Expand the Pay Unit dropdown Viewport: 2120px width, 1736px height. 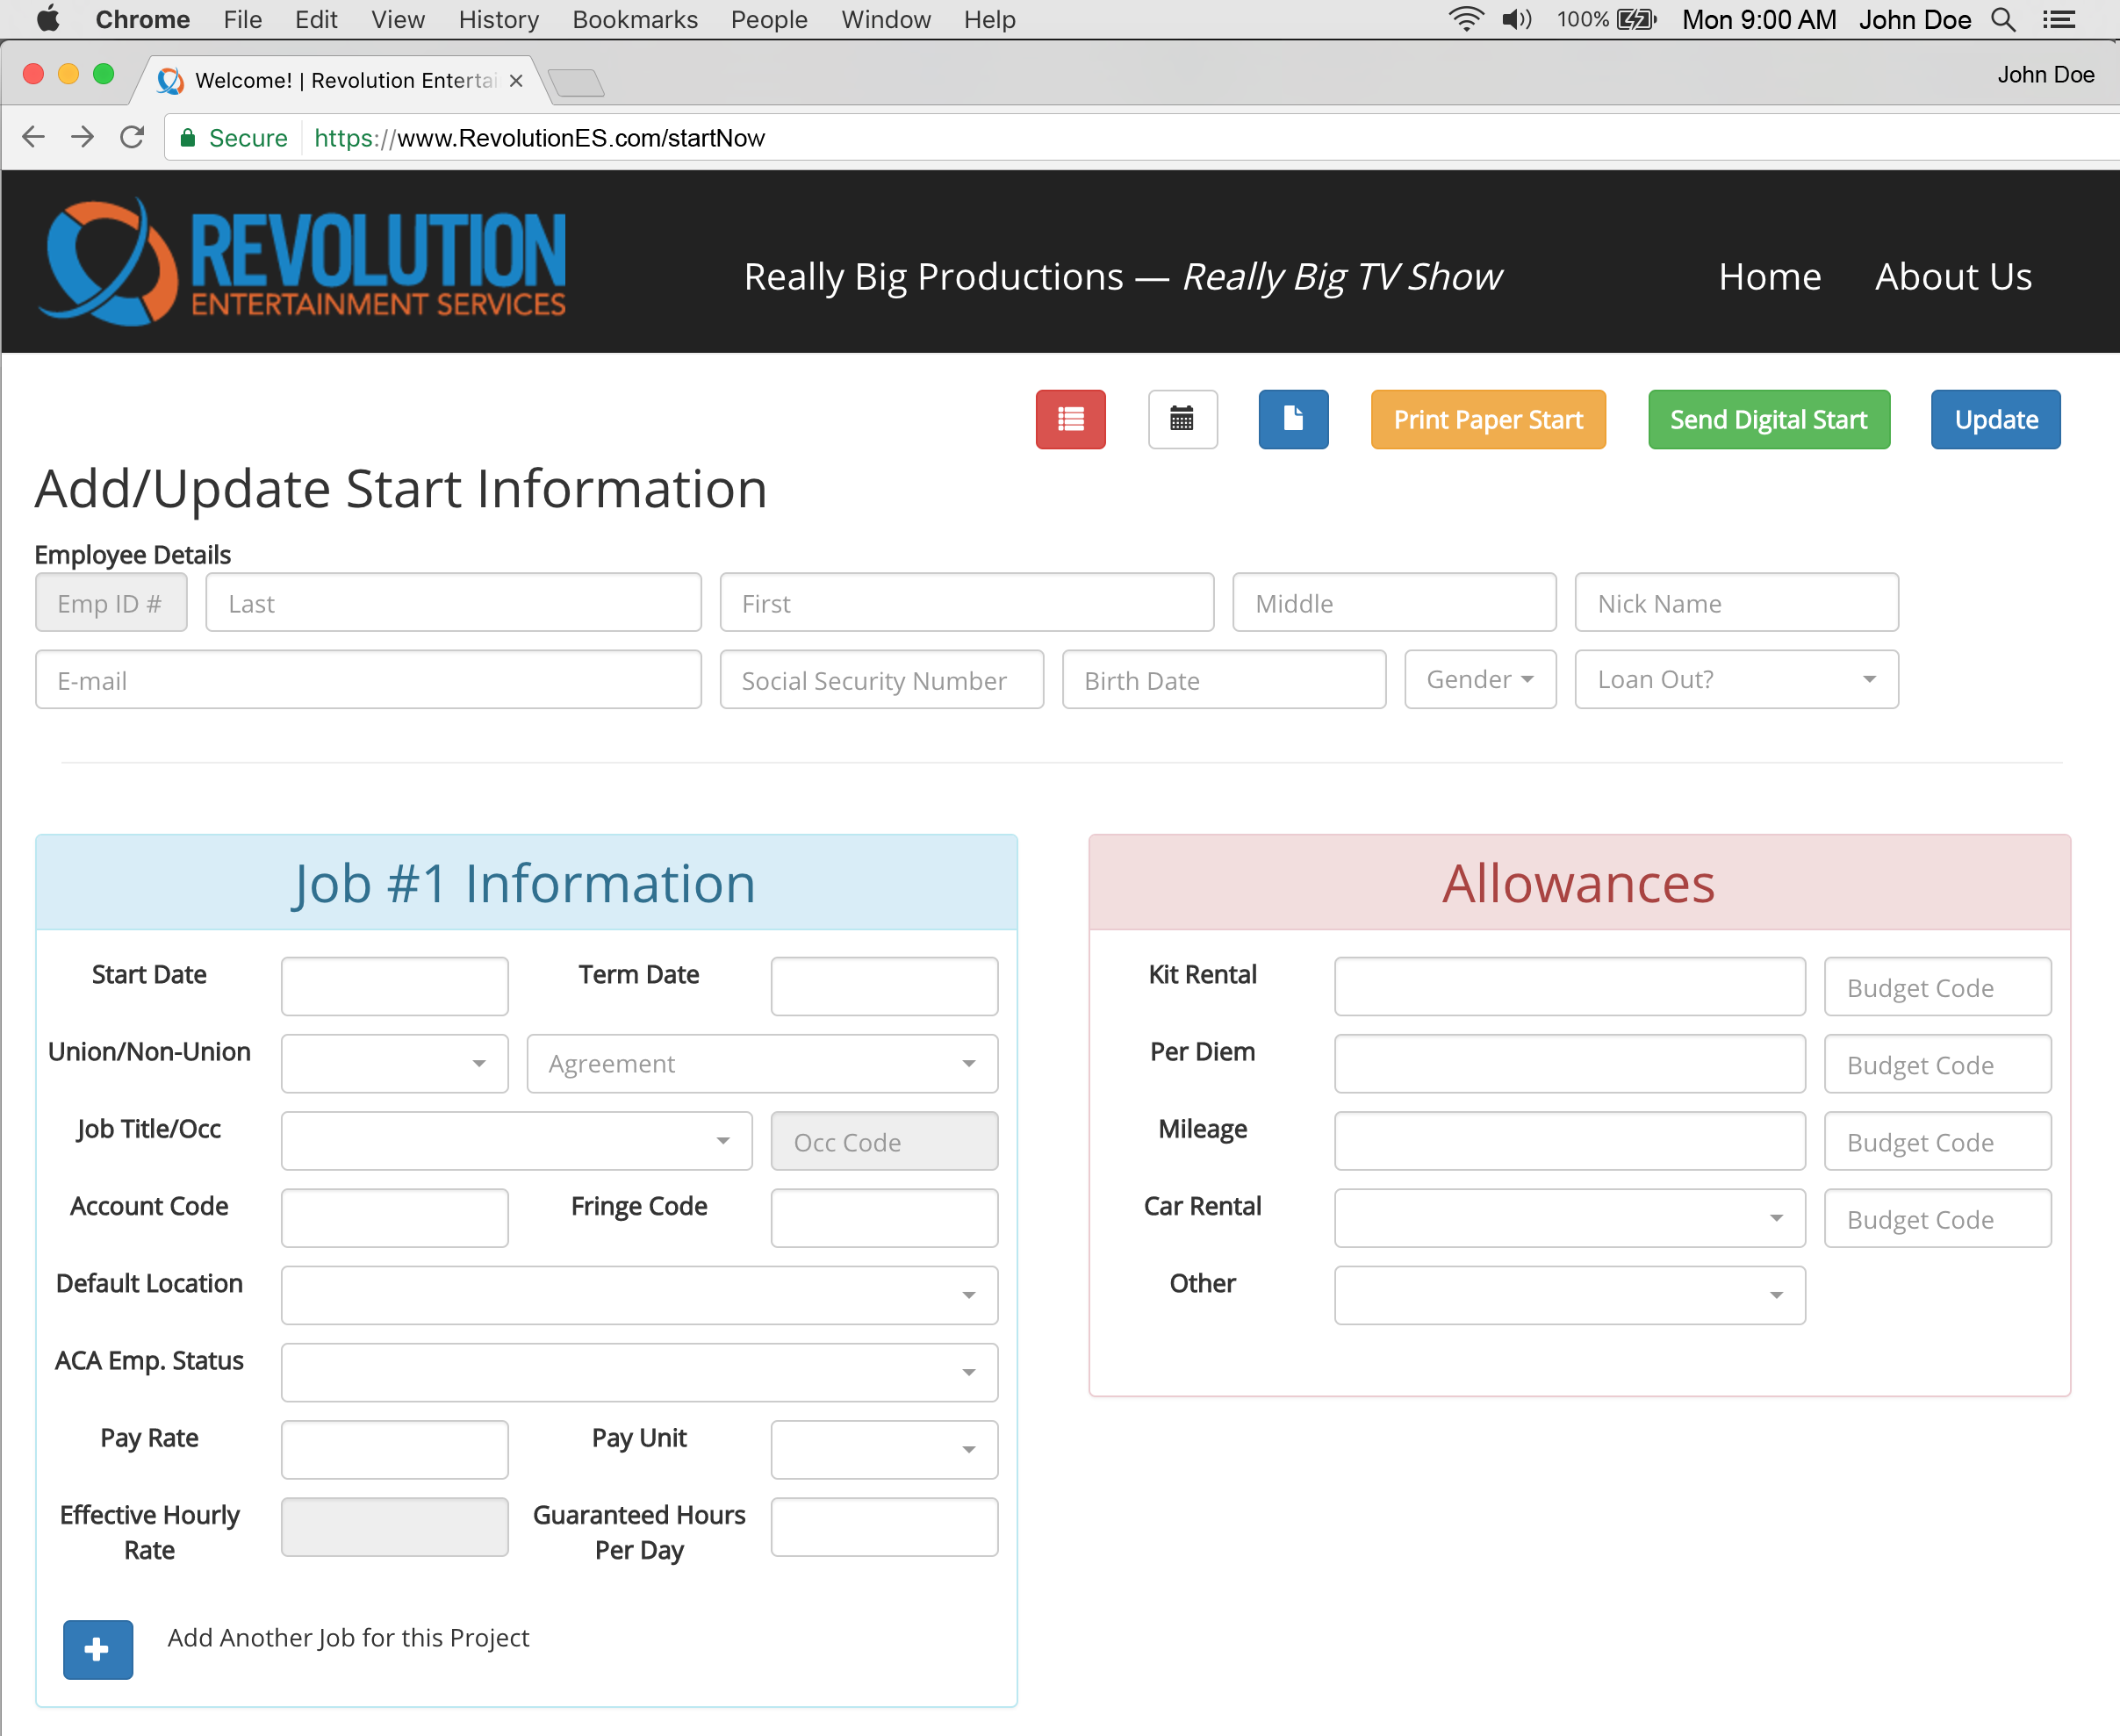(x=884, y=1449)
